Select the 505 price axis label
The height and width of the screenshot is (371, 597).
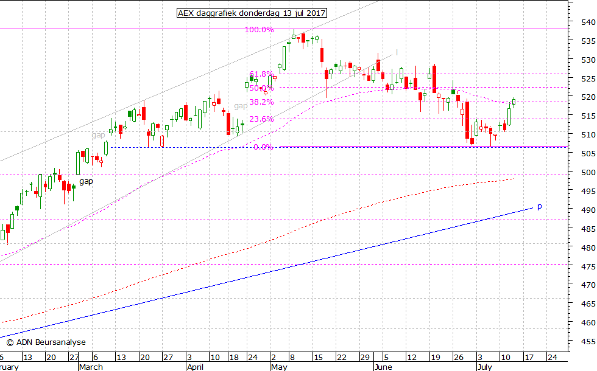[588, 153]
